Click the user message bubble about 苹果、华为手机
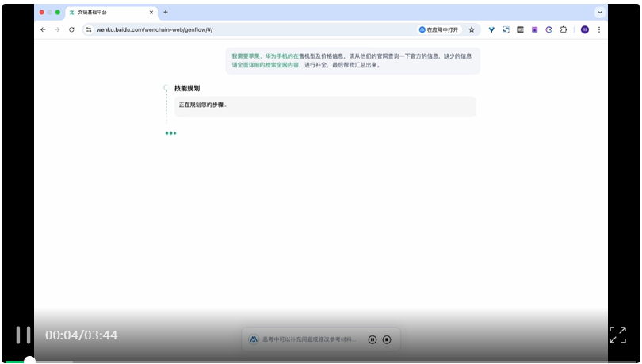Screen dimensions: 642x364 click(353, 60)
